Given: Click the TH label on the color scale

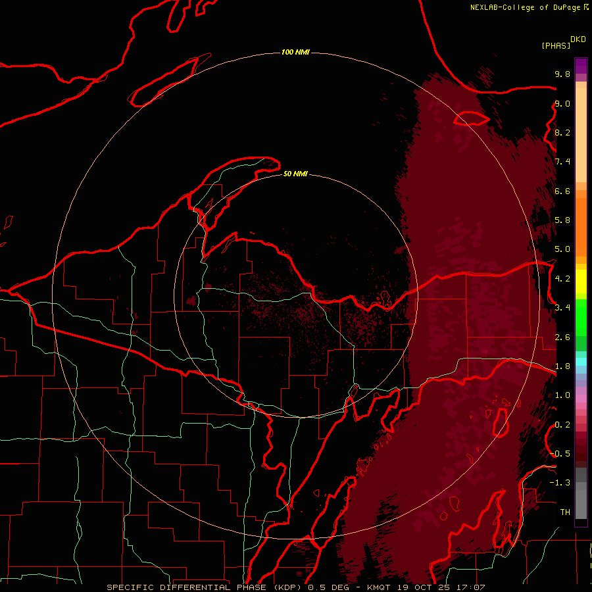Looking at the screenshot, I should [x=565, y=512].
